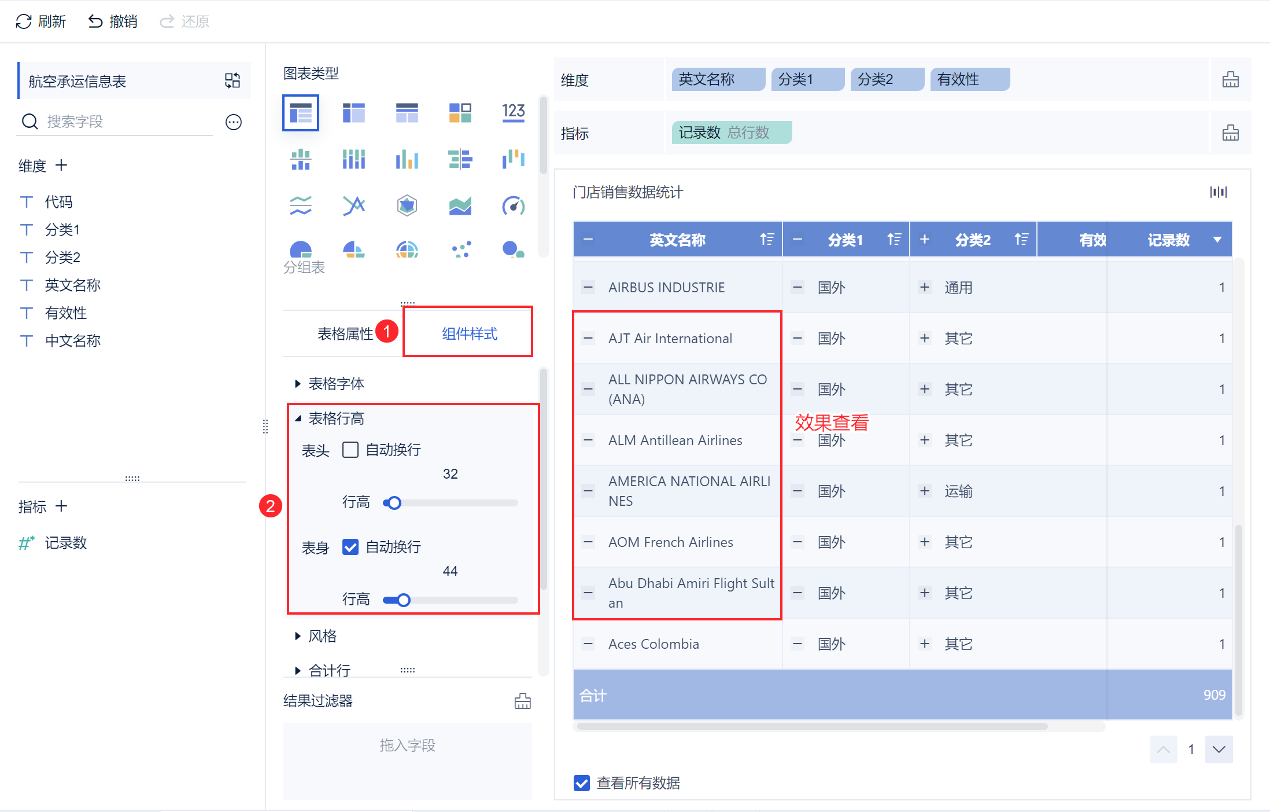Click the 搜索字段 search field
Screen dimensions: 1270x812
tap(116, 122)
